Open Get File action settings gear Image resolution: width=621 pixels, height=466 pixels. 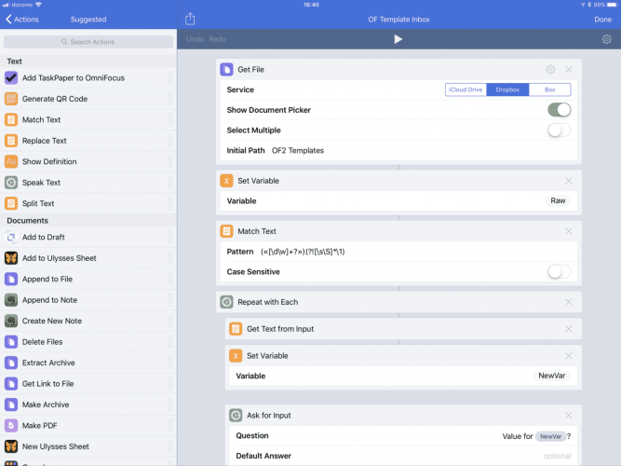(x=550, y=69)
